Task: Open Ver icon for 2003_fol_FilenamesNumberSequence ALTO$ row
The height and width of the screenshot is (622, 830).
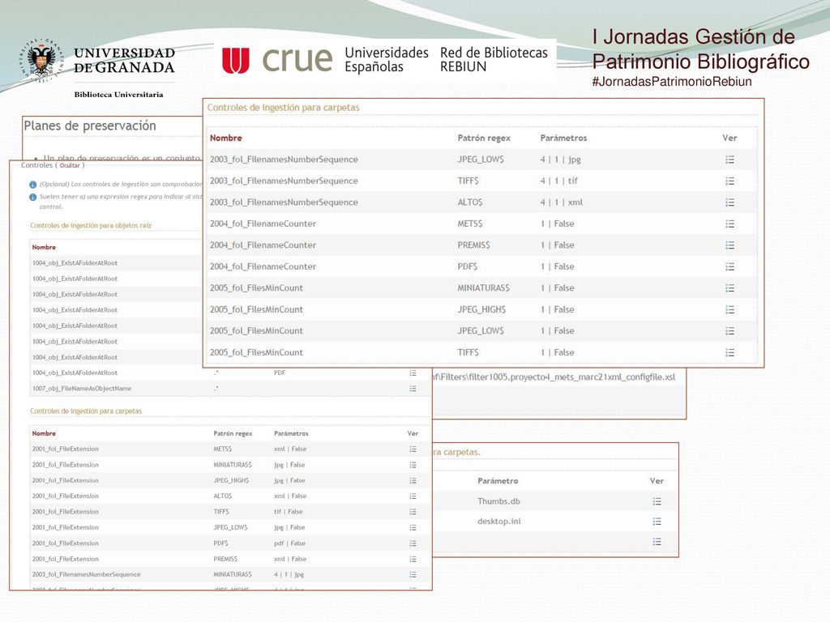Action: pos(729,202)
